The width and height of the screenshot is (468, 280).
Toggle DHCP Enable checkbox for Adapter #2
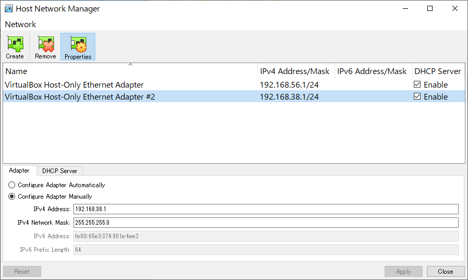pos(417,96)
